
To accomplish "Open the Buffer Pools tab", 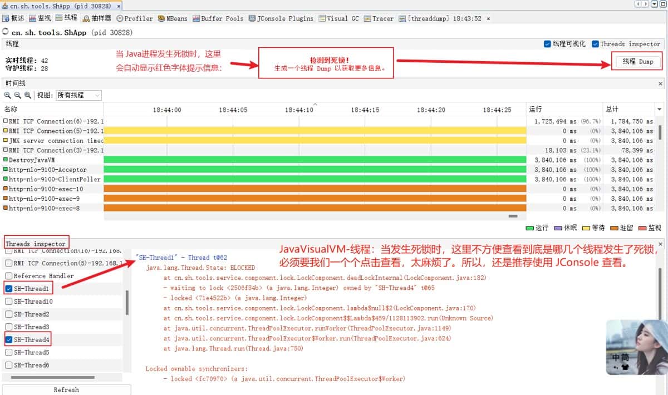I will click(218, 18).
